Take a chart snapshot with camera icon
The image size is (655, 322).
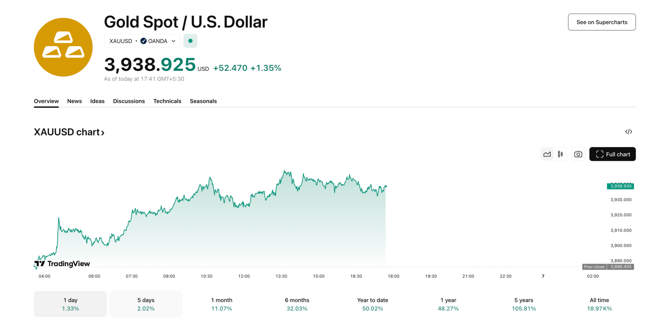click(x=578, y=154)
